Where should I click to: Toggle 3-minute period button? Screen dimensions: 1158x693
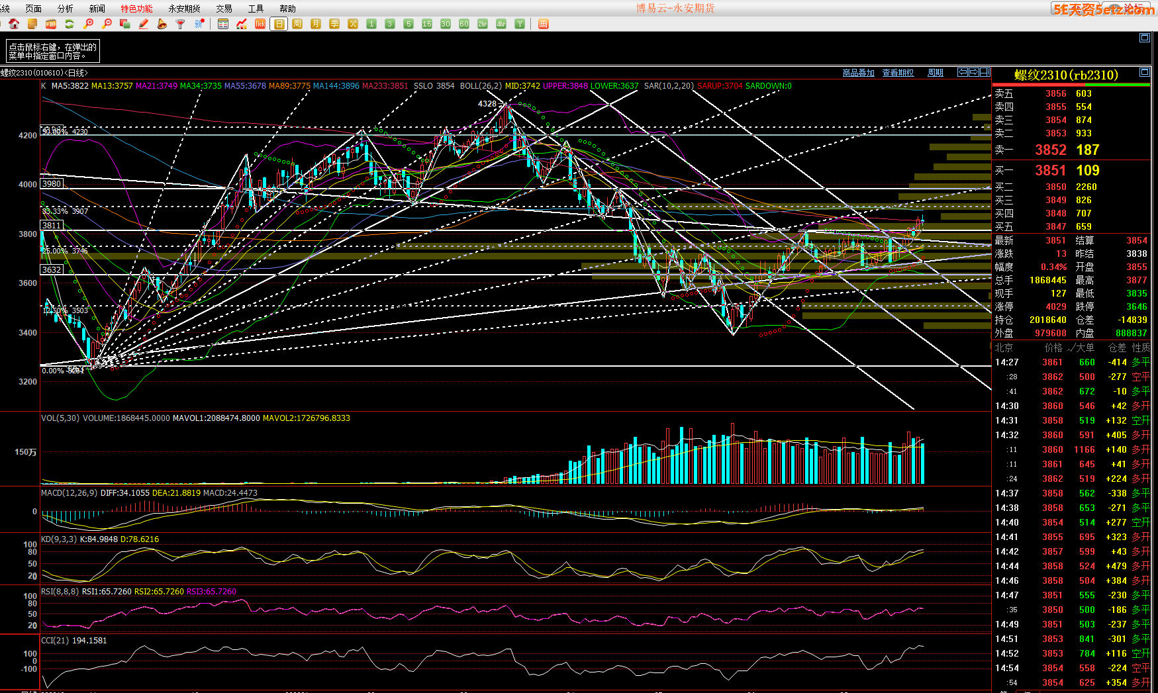[x=390, y=24]
